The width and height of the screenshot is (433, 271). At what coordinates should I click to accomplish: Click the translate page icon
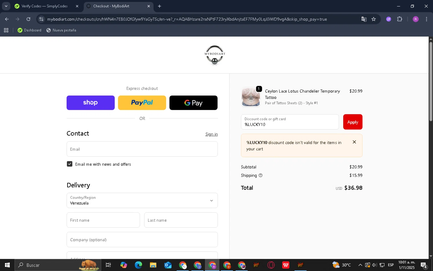click(364, 19)
